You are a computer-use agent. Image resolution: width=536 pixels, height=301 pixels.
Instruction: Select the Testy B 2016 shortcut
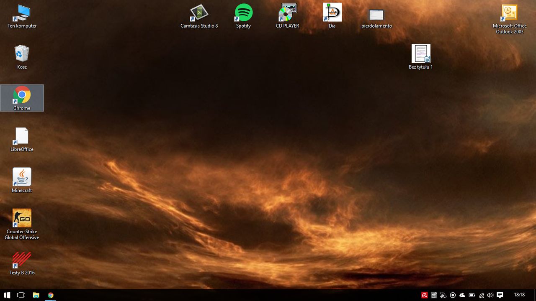click(x=22, y=263)
